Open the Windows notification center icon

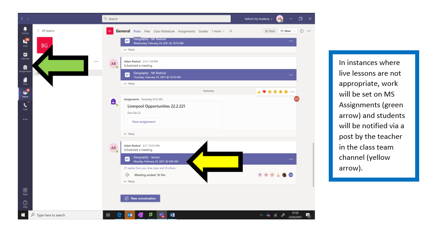click(308, 215)
